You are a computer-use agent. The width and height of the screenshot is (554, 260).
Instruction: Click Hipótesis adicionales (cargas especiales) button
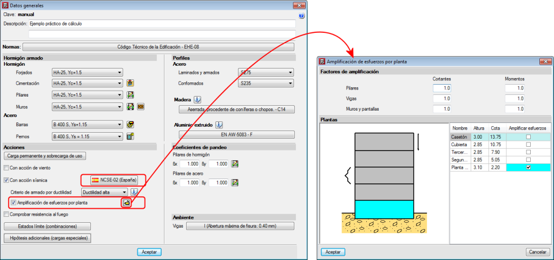click(48, 238)
